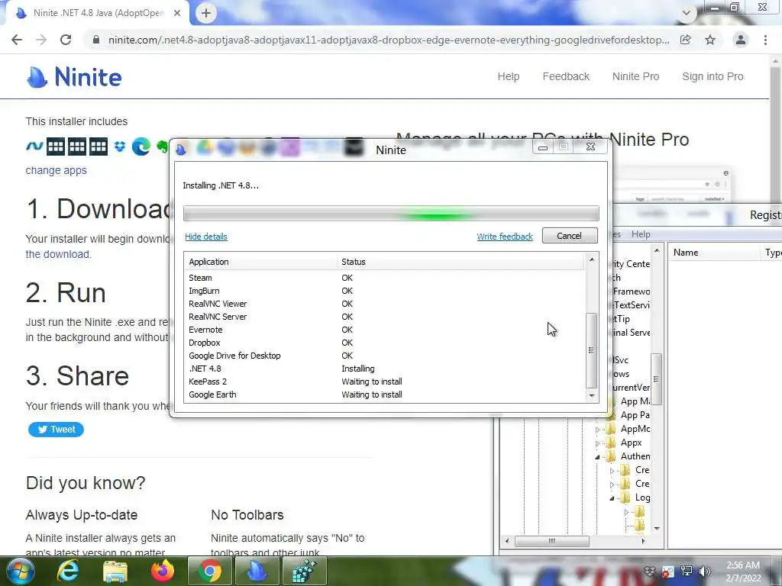This screenshot has width=782, height=586.
Task: Bookmark this page with the star icon
Action: click(x=710, y=40)
